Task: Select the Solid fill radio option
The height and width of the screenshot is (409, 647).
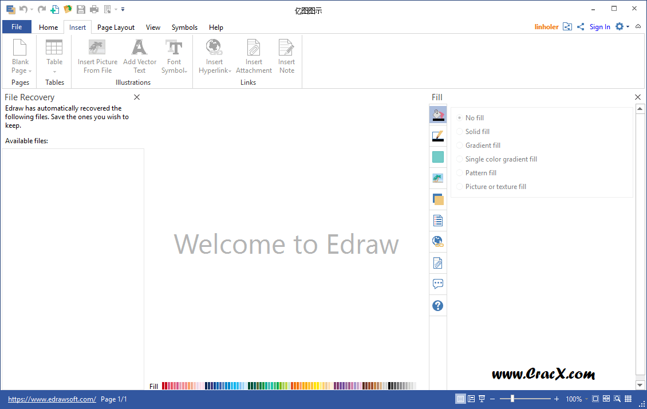Action: (x=460, y=132)
